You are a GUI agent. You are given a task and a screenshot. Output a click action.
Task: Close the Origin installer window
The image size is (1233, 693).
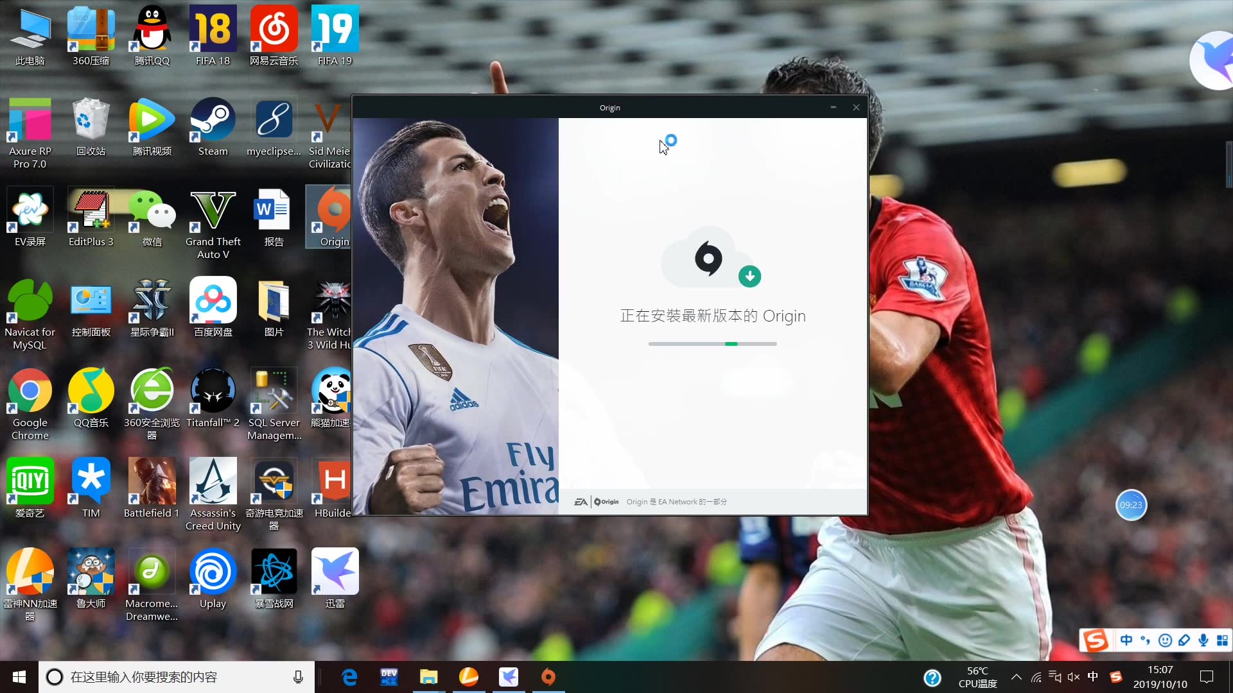(856, 107)
